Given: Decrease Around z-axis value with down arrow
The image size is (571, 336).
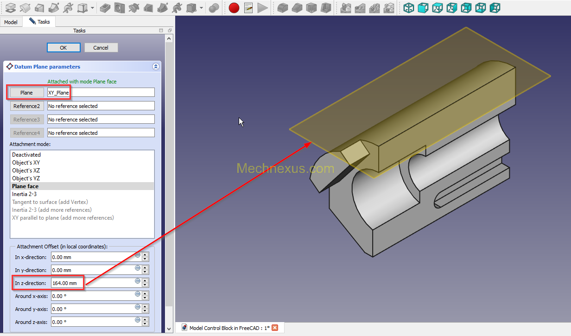Looking at the screenshot, I should pos(145,324).
